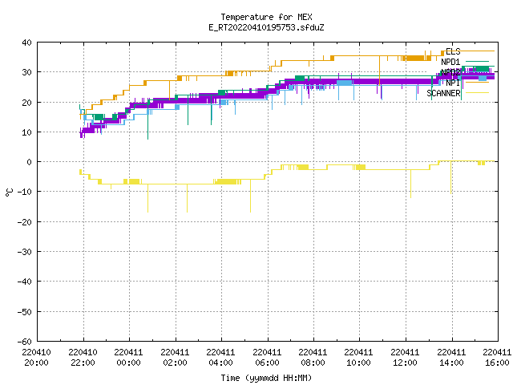Click the y-axis label -20
513x385 pixels.
25,221
